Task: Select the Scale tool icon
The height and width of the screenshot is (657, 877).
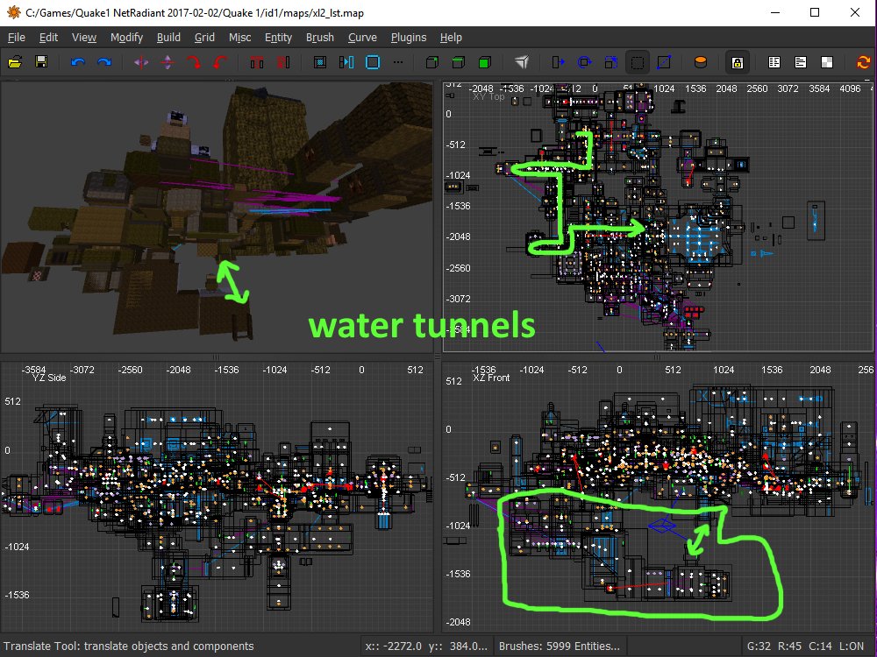Action: 610,62
